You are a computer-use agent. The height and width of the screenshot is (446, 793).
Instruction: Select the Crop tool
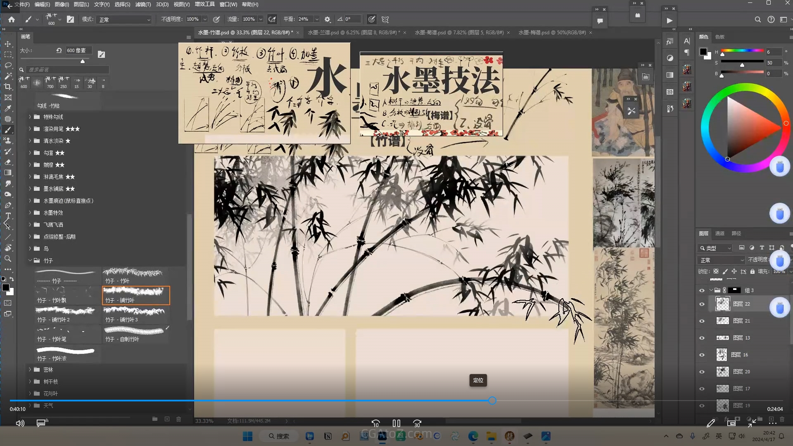(8, 87)
